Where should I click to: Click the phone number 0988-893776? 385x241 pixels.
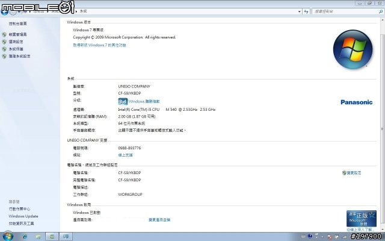click(129, 148)
